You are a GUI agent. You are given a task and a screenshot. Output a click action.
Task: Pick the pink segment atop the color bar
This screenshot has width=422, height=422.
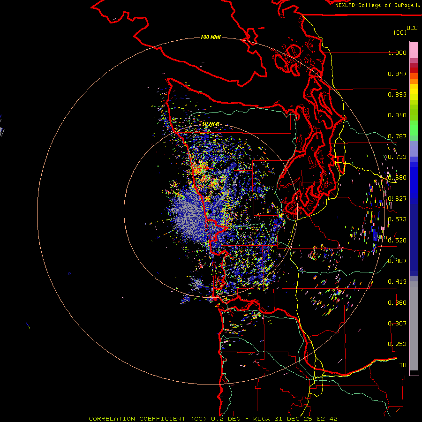(x=414, y=50)
